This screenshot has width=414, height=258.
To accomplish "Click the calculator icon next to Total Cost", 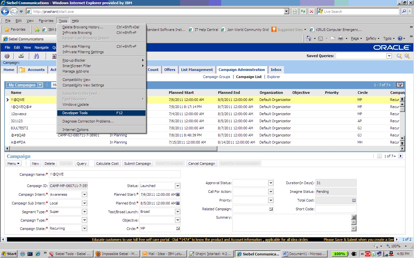I will coord(354,200).
